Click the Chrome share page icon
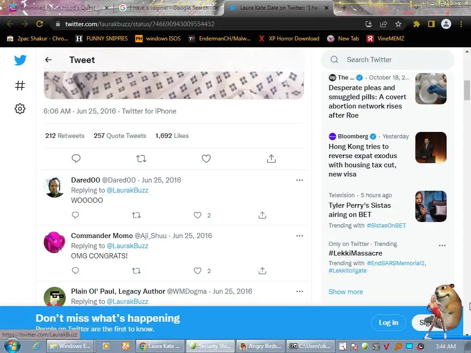 [x=384, y=24]
